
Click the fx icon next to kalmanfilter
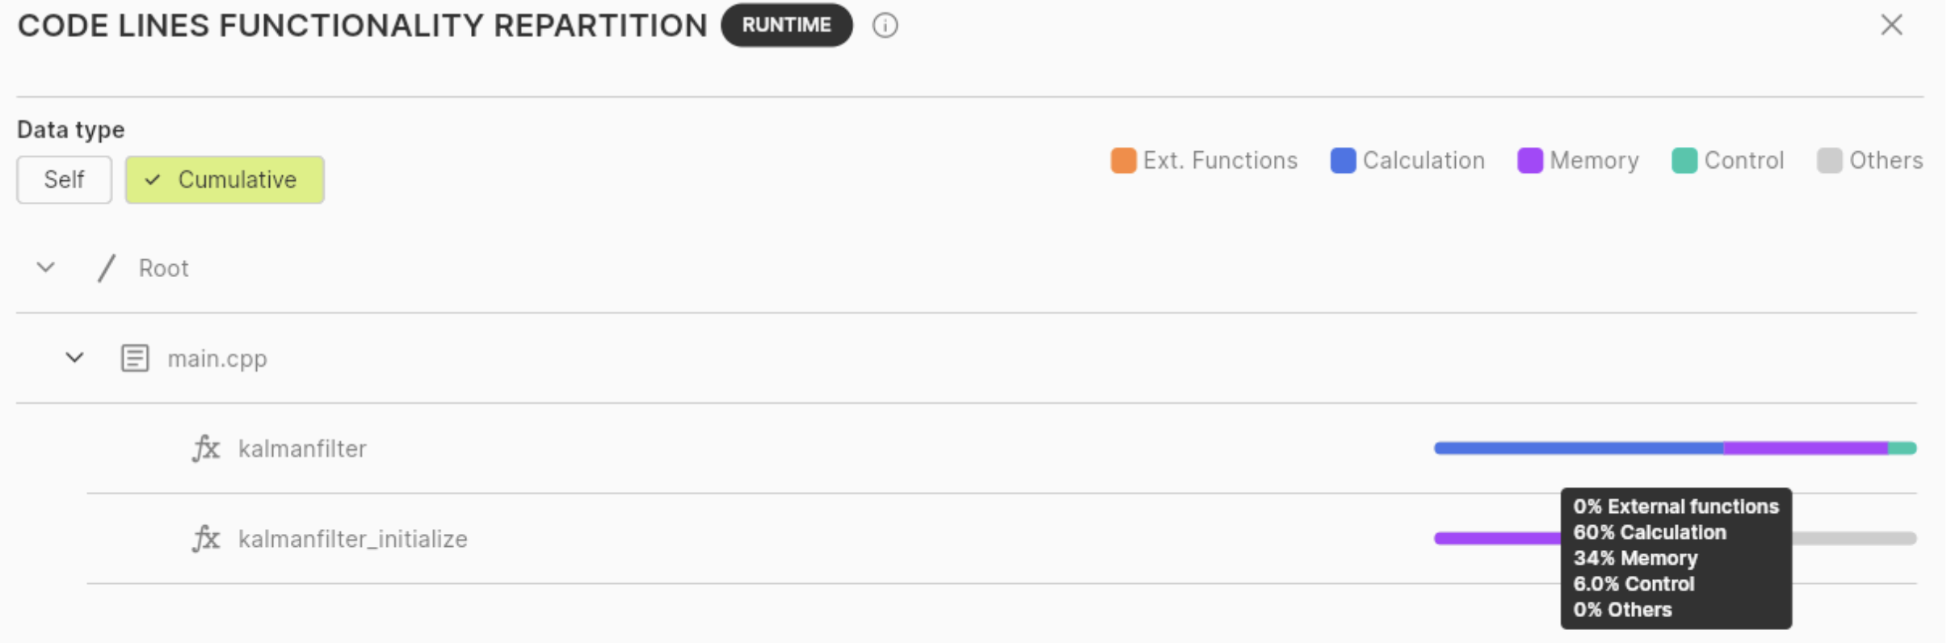[x=206, y=448]
